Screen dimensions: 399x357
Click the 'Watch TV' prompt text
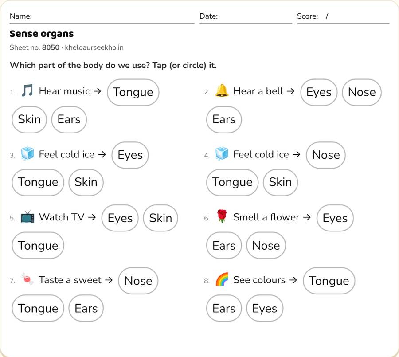point(61,217)
